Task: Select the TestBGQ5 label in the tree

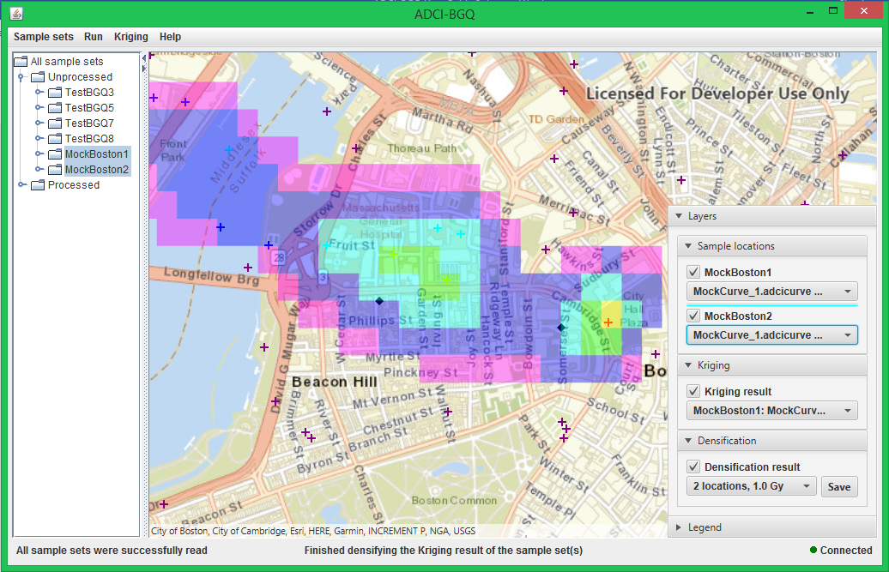Action: [x=89, y=107]
